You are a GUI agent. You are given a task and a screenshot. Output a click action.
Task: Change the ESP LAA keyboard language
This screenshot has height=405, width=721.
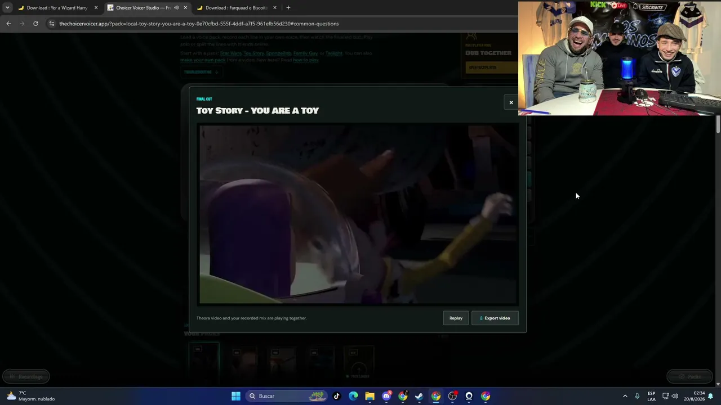tap(651, 396)
